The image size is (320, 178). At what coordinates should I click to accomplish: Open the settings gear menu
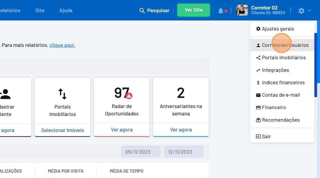(301, 11)
